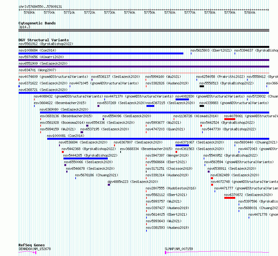
Task: Click nsv6554096 (Sedlazeck2020) label
Action: [x=127, y=116]
